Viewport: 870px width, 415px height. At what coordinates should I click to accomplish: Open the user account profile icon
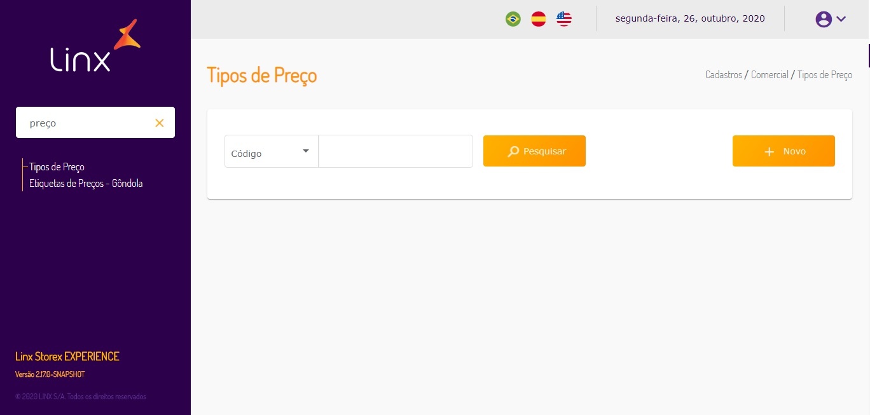(x=824, y=19)
